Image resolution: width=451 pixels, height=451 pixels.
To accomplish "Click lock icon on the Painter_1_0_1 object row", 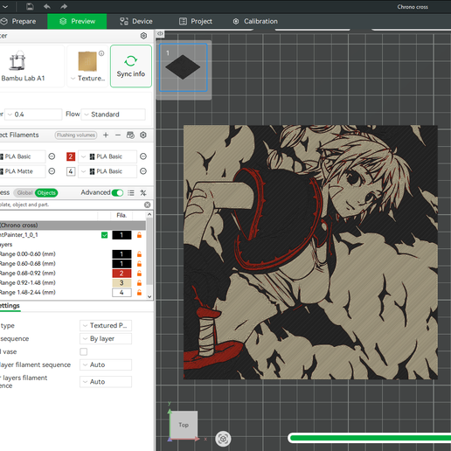I will [x=139, y=235].
